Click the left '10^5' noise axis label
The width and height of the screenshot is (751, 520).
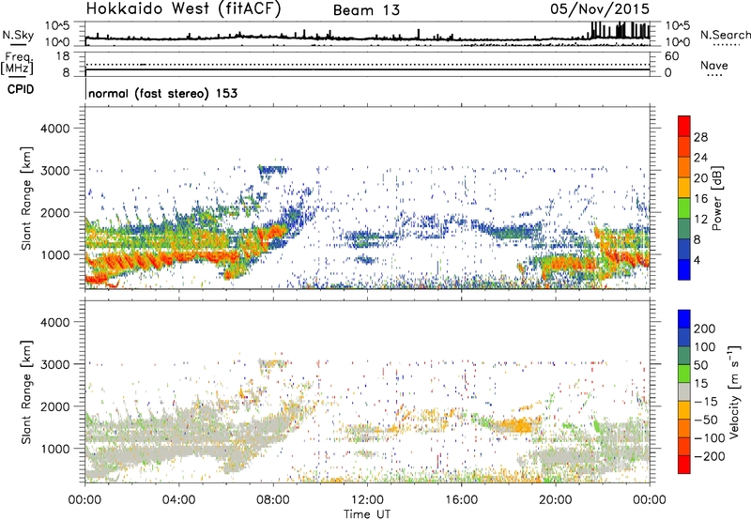click(57, 26)
